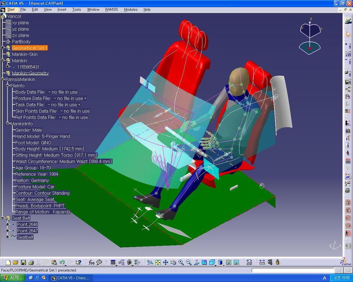This screenshot has width=353, height=282.
Task: Open the Tools menu
Action: click(77, 9)
